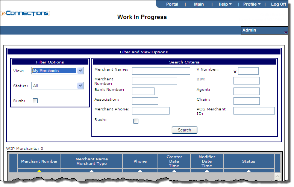Screen dimensions: 294x187
Task: Open the Help menu
Action: pyautogui.click(x=225, y=4)
